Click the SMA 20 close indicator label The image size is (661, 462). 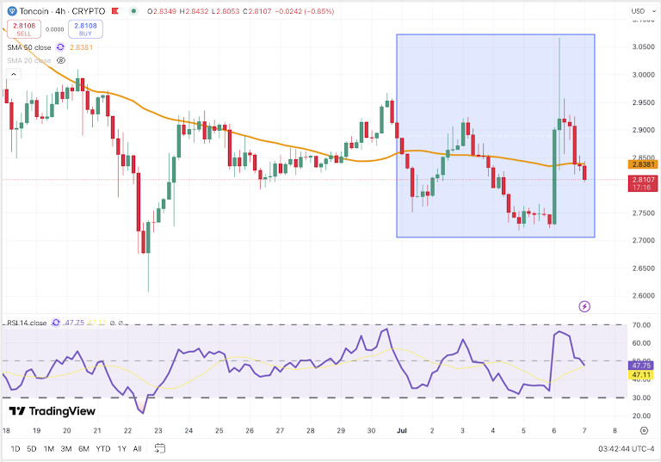[29, 60]
